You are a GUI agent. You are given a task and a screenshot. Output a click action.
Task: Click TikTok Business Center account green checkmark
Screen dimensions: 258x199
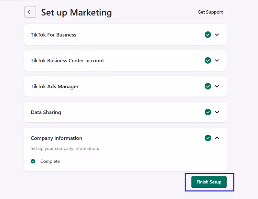coord(208,60)
